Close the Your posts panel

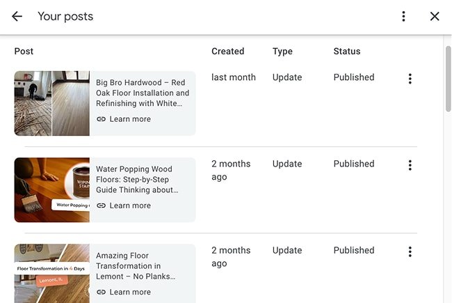[435, 16]
